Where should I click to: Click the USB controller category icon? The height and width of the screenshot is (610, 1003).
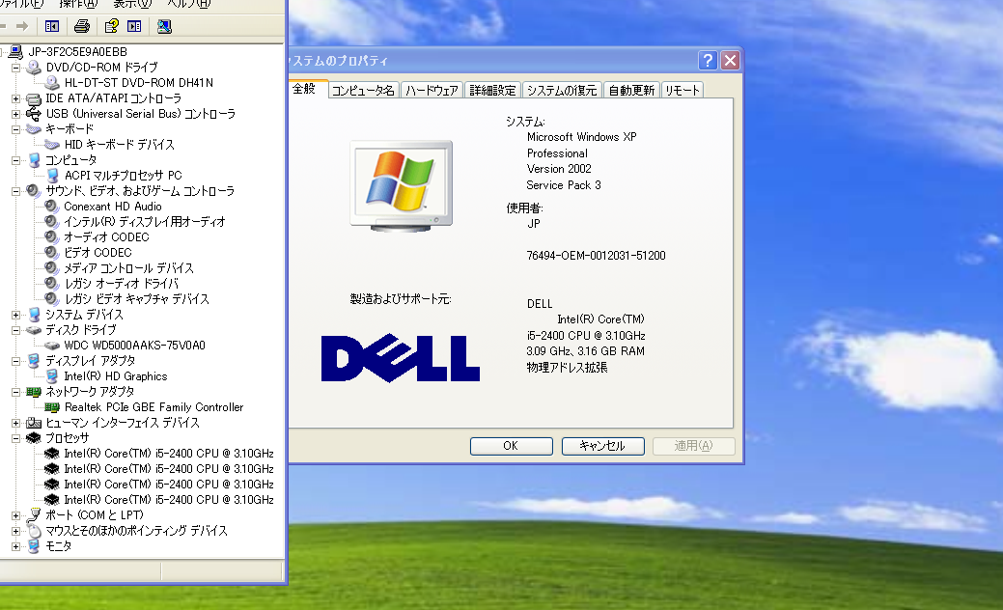pyautogui.click(x=33, y=114)
